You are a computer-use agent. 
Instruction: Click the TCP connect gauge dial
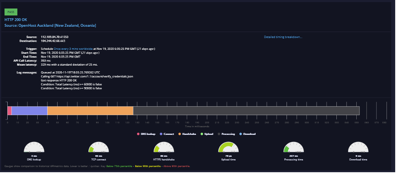(x=99, y=147)
